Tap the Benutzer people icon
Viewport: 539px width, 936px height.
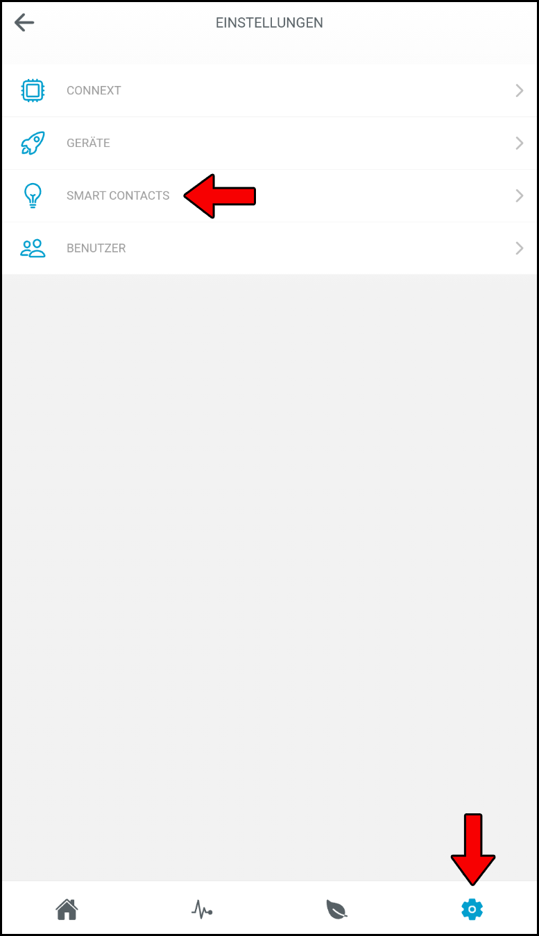[33, 248]
